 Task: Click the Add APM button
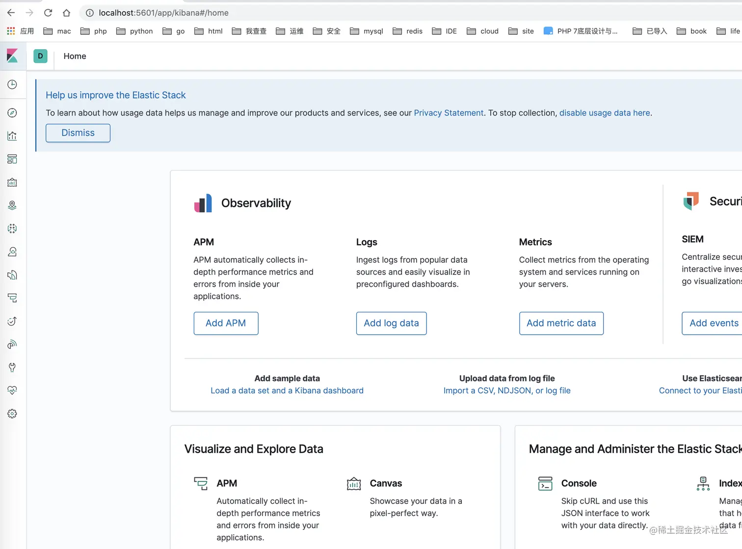tap(226, 323)
